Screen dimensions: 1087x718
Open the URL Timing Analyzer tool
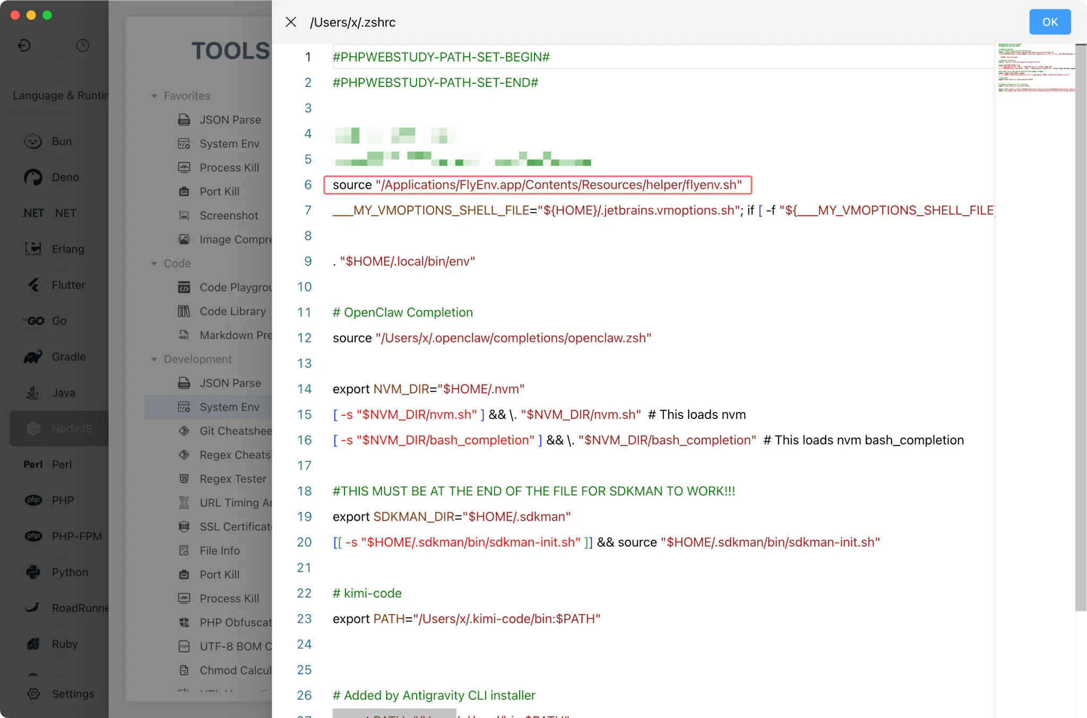(x=224, y=503)
